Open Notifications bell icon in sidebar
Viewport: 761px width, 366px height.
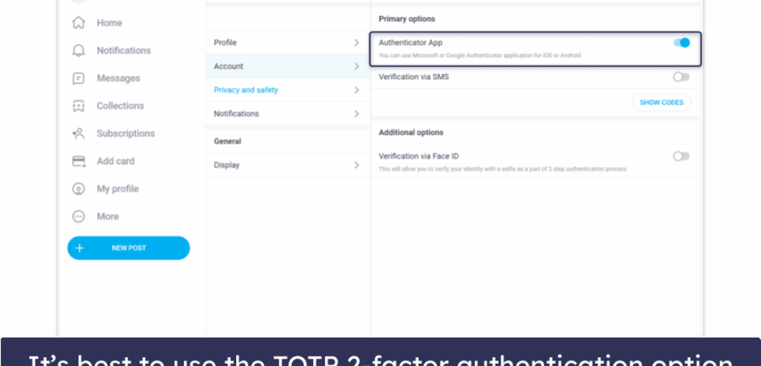78,51
